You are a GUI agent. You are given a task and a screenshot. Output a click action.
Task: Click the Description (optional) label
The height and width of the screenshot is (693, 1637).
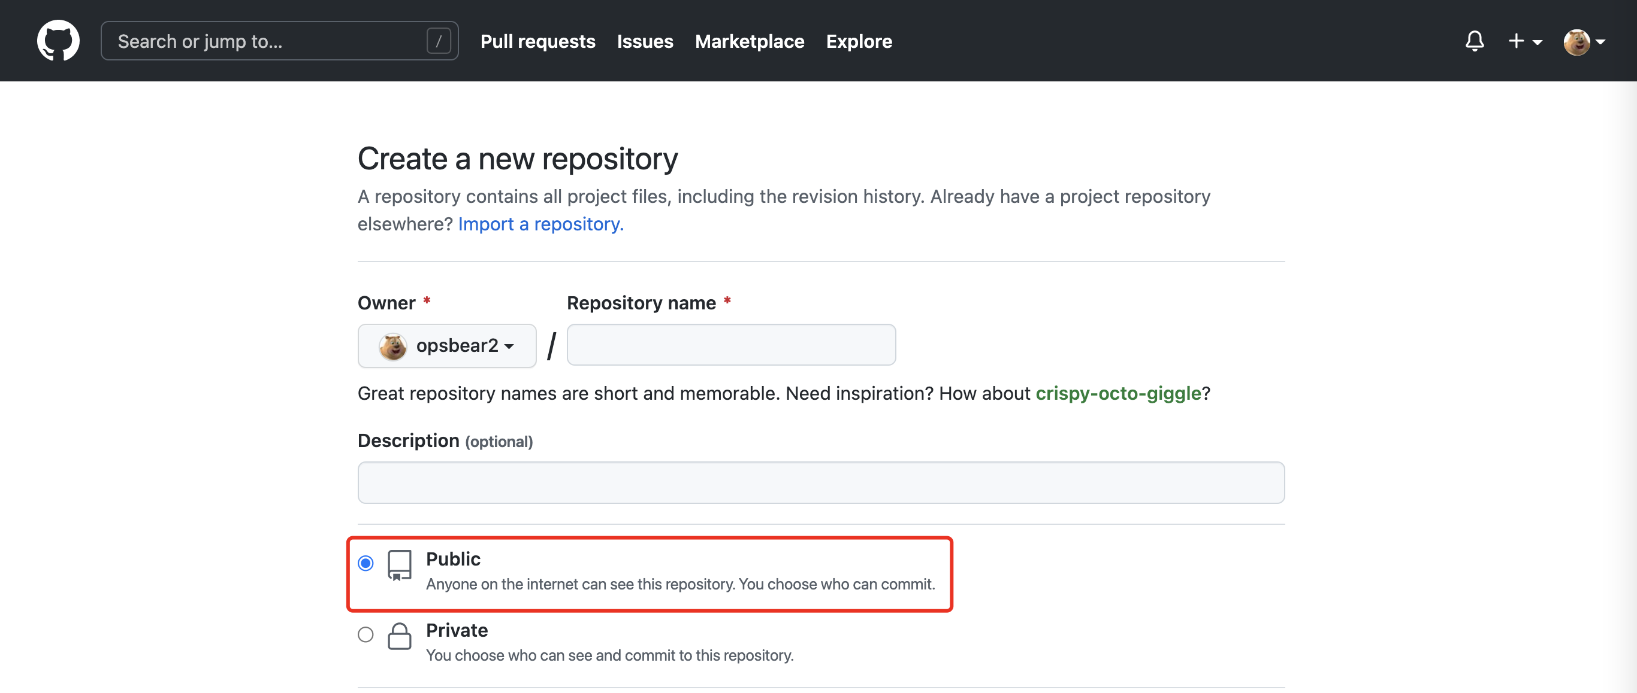click(445, 440)
